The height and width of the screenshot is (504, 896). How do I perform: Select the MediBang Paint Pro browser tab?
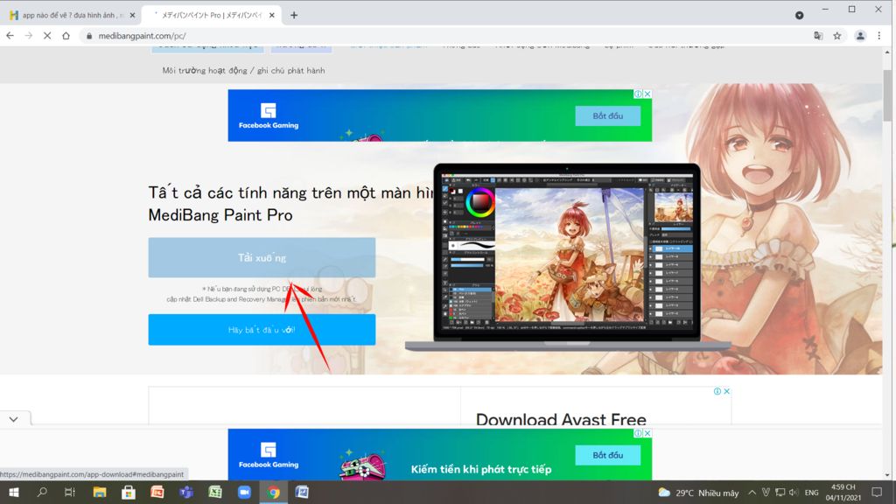coord(210,16)
